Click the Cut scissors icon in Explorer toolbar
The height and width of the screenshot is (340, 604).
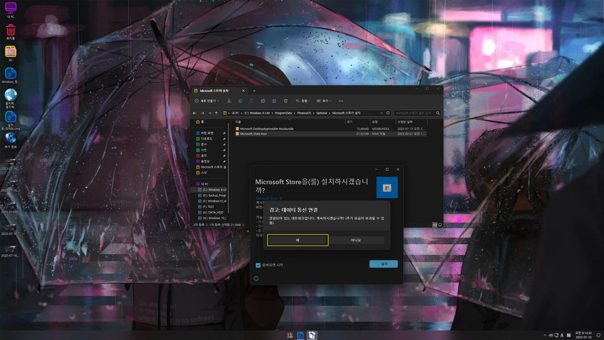click(x=229, y=101)
